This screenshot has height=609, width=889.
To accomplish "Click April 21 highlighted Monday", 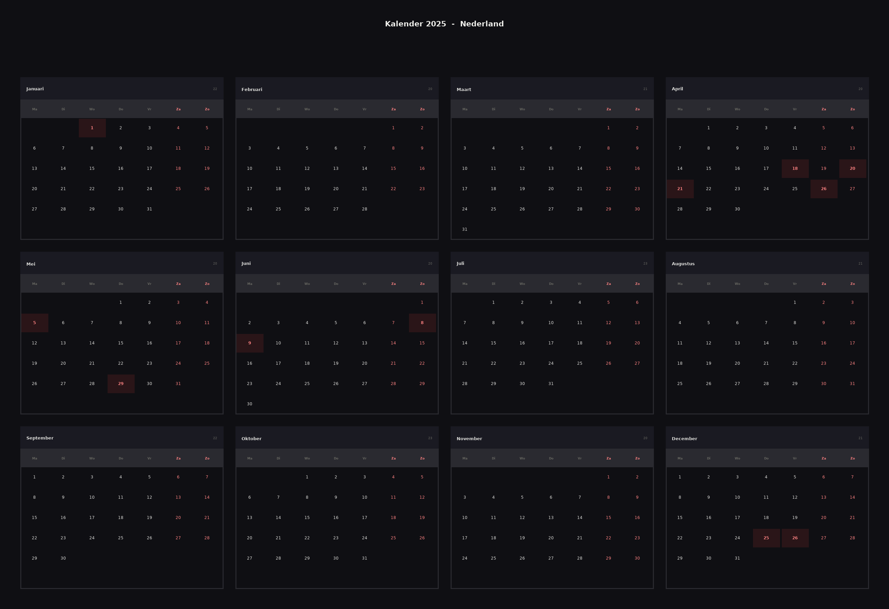I will 680,189.
